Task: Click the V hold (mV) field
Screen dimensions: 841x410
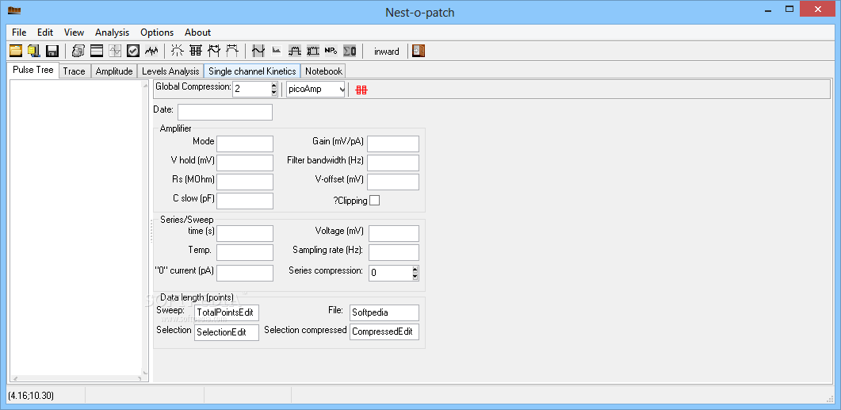Action: tap(245, 163)
